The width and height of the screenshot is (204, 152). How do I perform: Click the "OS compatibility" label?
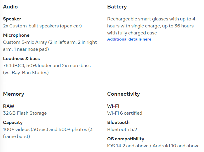point(126,139)
